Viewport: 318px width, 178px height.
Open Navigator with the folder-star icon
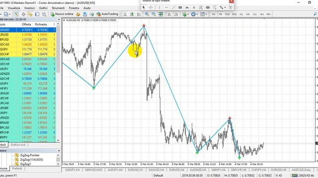tap(30, 14)
